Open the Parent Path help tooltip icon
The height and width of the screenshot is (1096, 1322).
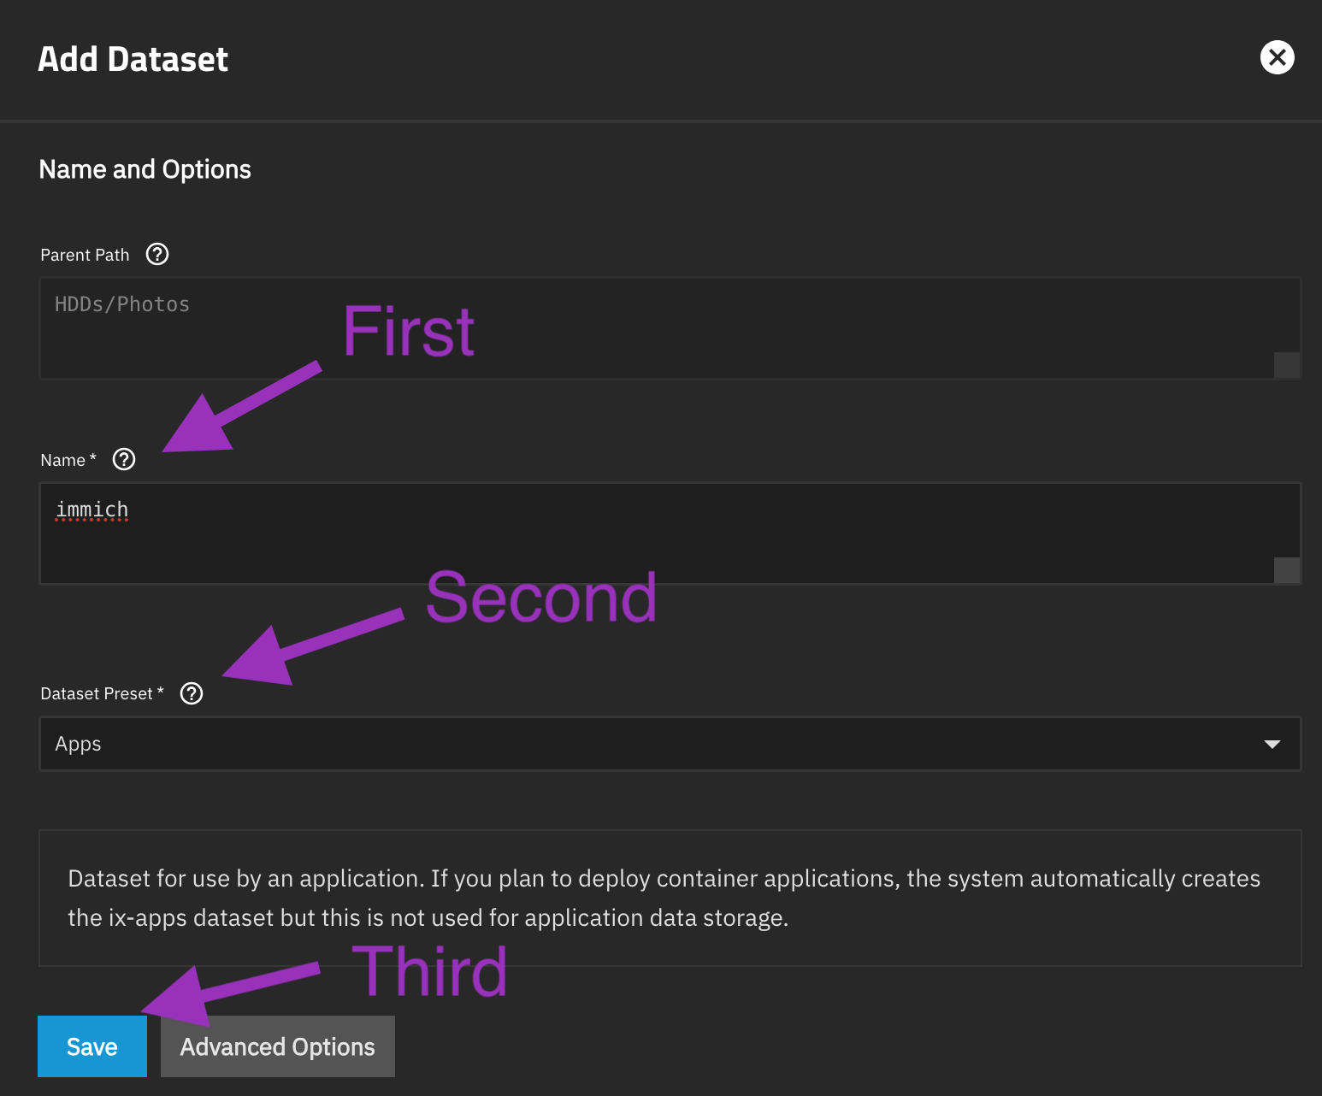157,254
